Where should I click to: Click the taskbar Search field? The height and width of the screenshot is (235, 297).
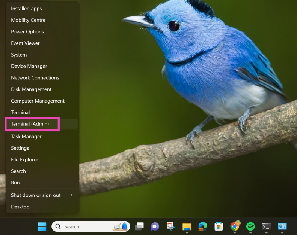coord(91,226)
